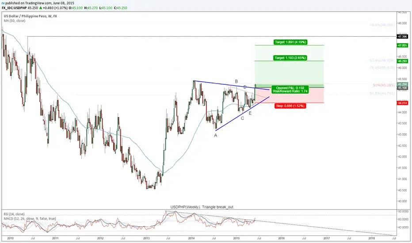Click the 2015 label on the time axis
Image resolution: width=412 pixels, height=243 pixels.
coord(237,239)
